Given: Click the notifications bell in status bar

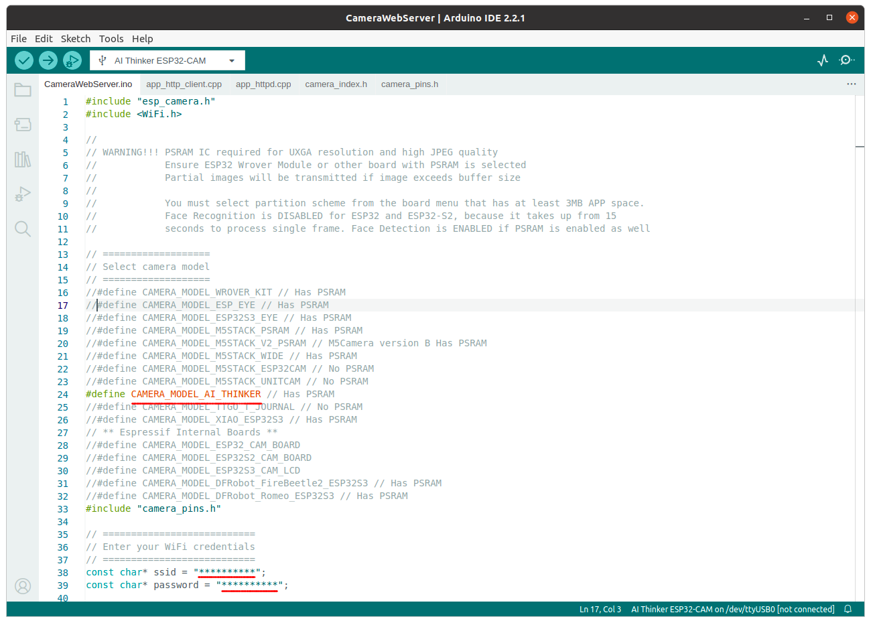Looking at the screenshot, I should [848, 609].
